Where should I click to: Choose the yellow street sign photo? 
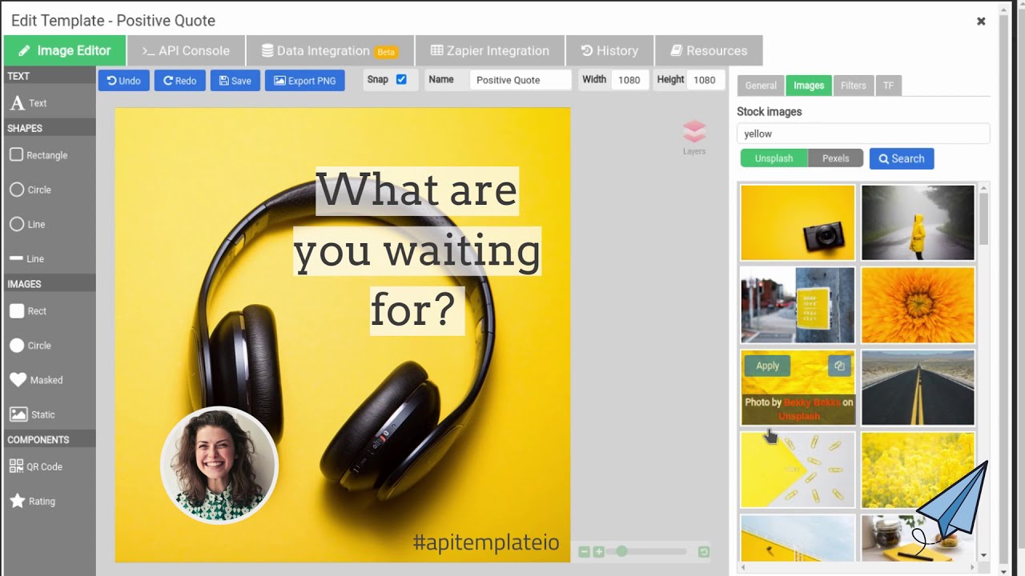(x=798, y=305)
